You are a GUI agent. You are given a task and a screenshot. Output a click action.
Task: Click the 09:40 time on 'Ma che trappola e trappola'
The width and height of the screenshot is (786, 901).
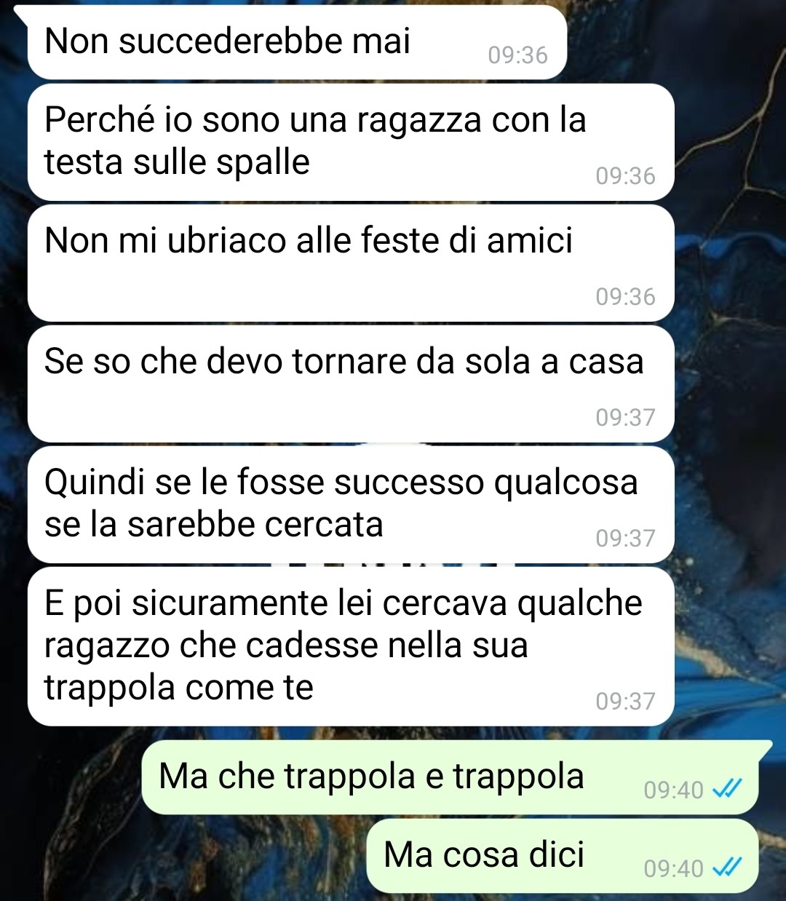[673, 790]
